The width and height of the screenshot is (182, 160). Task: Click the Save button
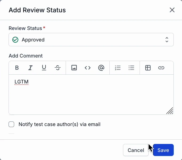(163, 150)
